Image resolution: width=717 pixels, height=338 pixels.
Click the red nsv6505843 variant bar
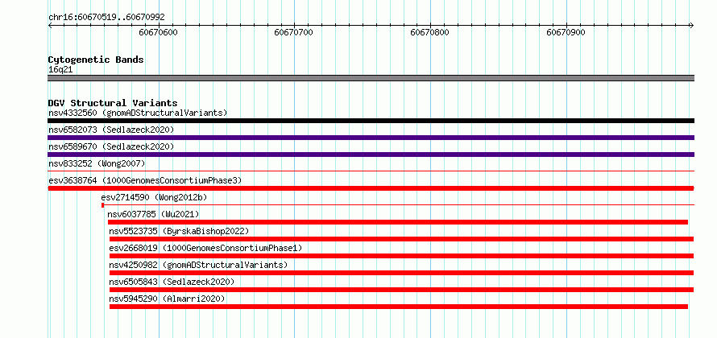(401, 290)
